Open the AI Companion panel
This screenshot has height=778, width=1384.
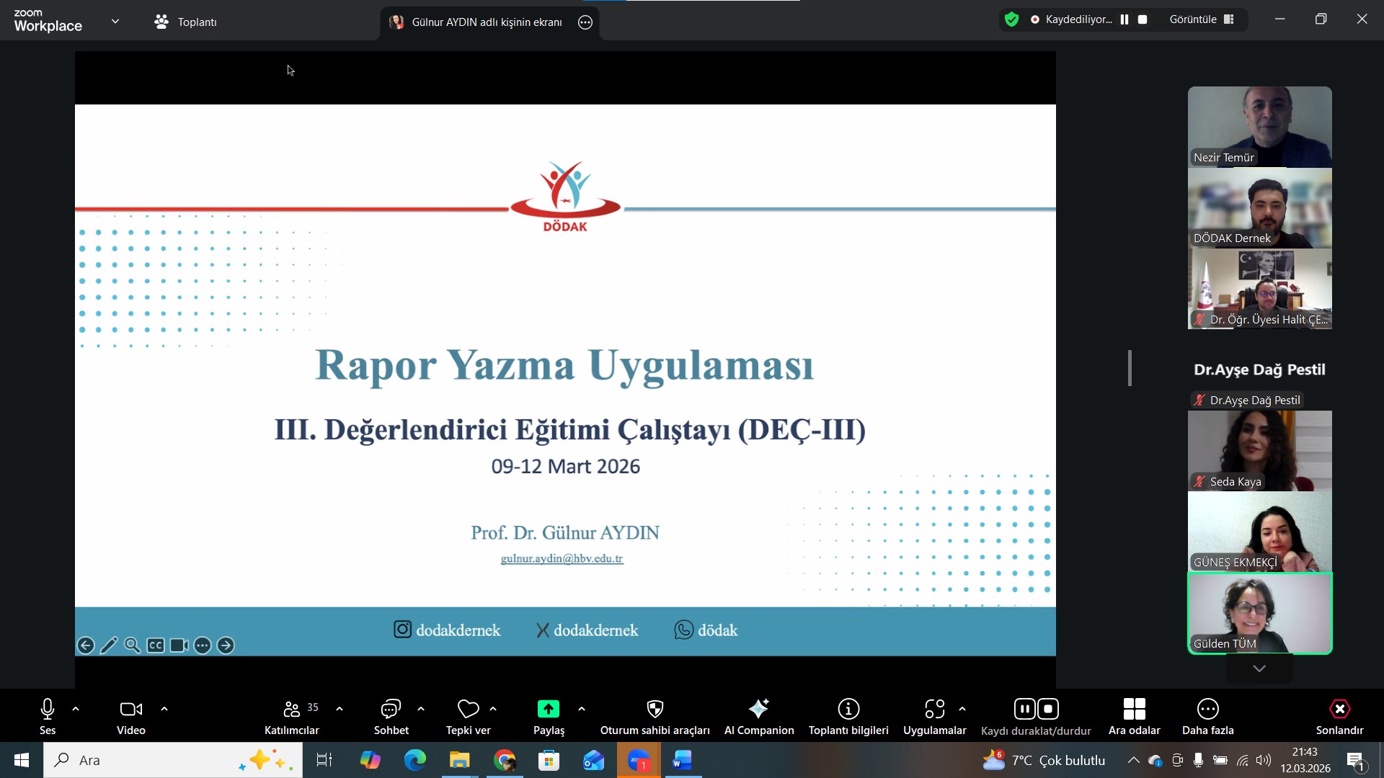pos(758,710)
